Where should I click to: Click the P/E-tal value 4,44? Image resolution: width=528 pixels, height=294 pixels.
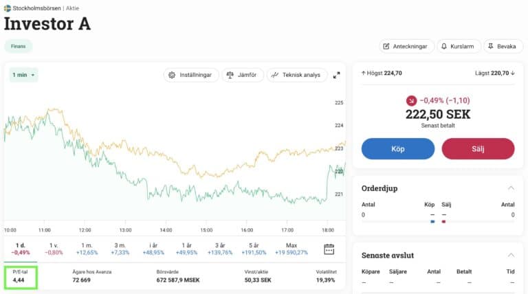(x=19, y=280)
